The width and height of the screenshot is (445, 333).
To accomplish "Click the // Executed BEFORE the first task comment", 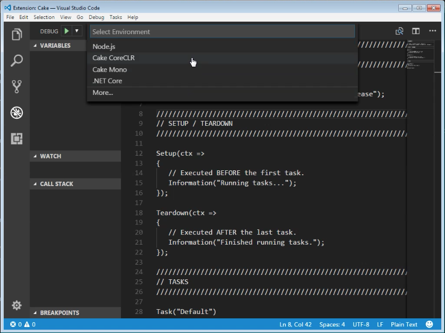I will pos(236,173).
